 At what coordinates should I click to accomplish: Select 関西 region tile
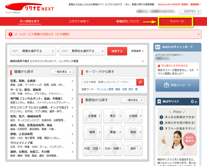133,132
